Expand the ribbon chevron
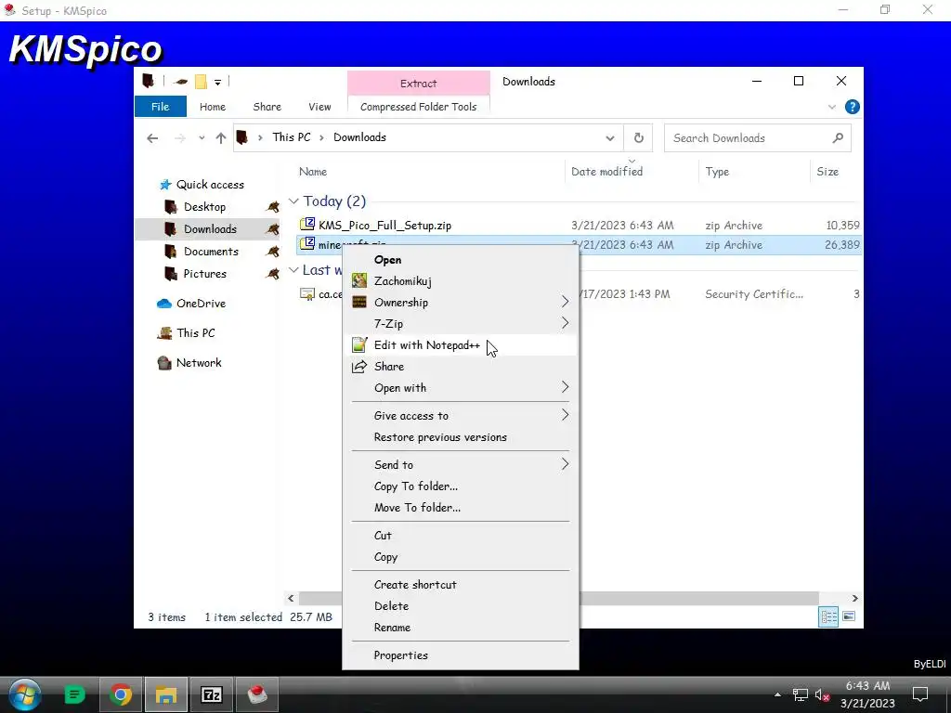 point(831,108)
